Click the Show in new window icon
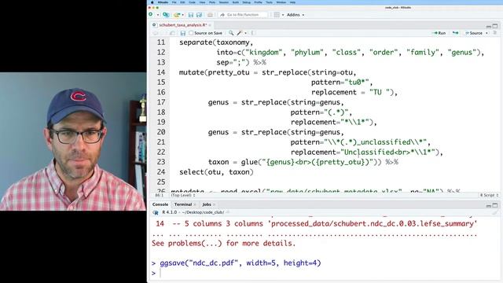 173,33
